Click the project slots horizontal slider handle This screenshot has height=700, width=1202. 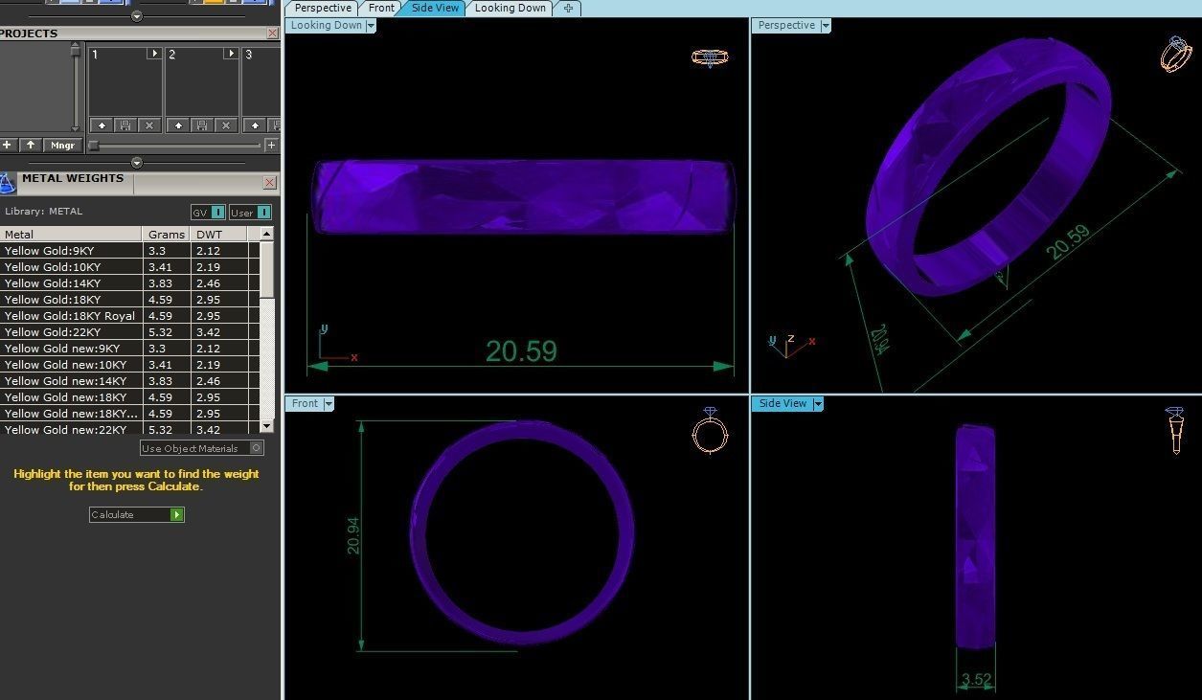click(x=94, y=146)
